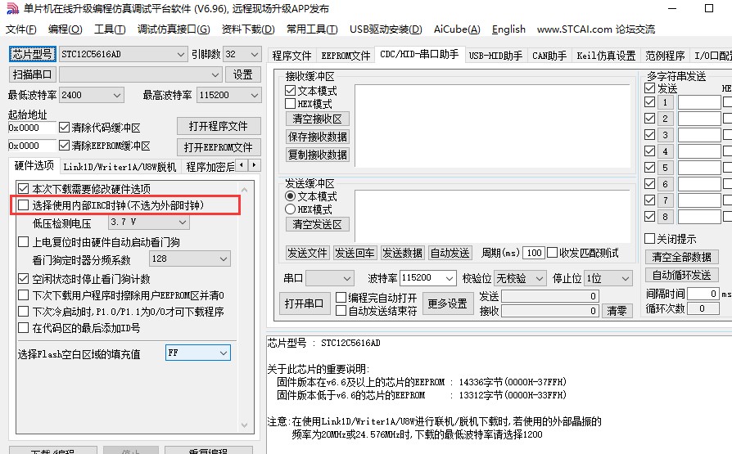The height and width of the screenshot is (454, 732).
Task: Click the hardware tabs scroll-right arrow
Action: click(254, 164)
